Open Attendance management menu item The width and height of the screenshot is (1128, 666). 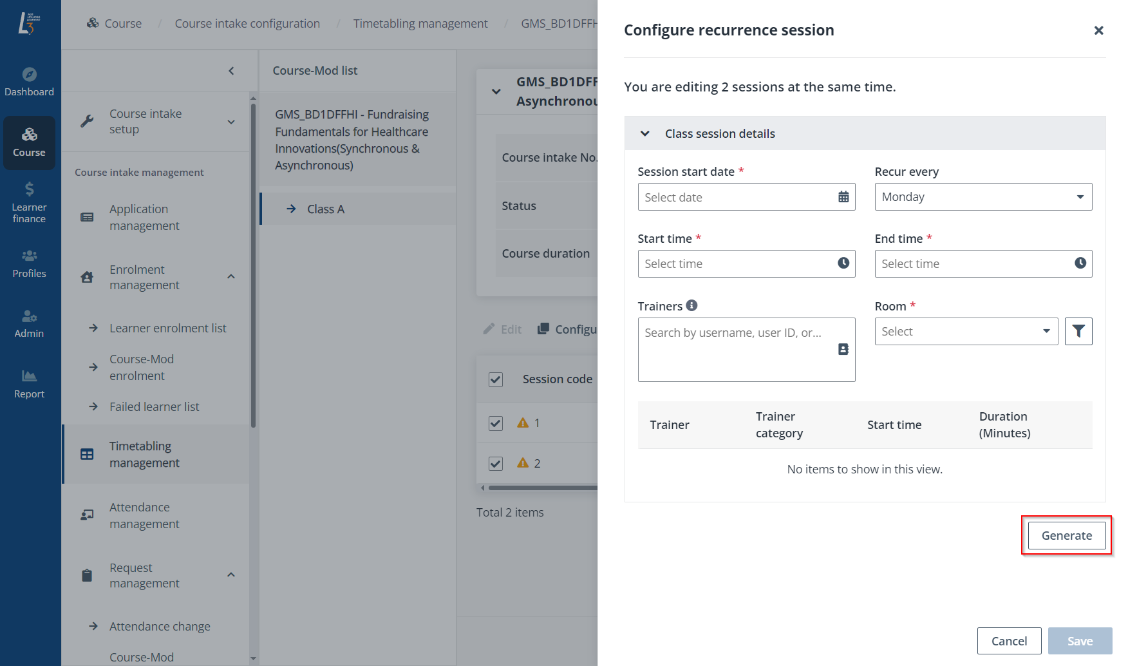(144, 515)
